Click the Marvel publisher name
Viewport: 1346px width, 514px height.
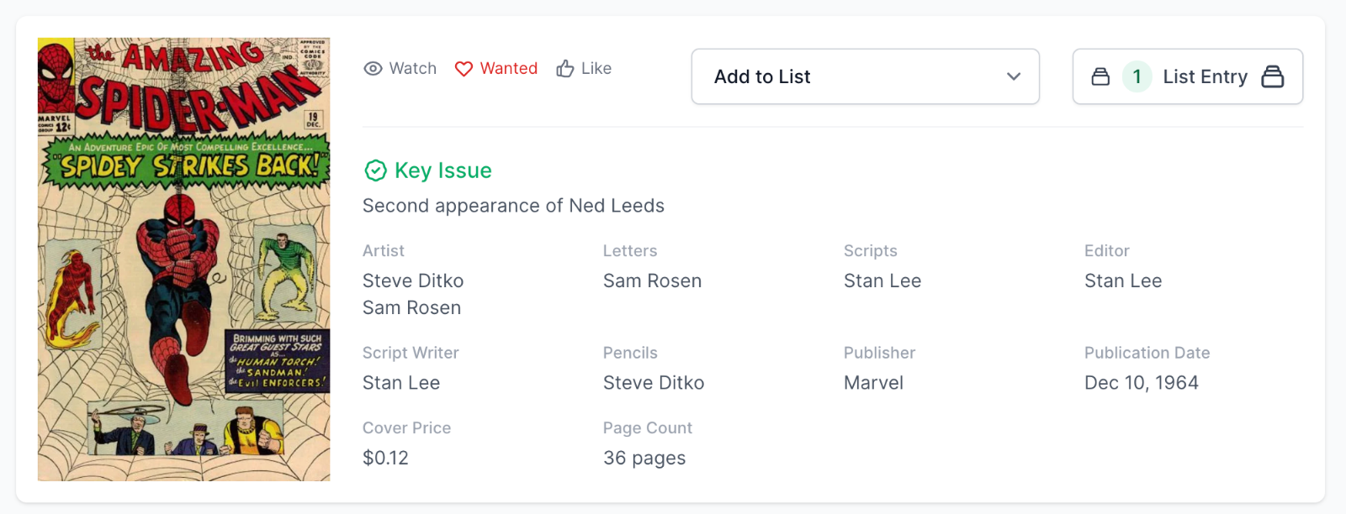tap(873, 383)
